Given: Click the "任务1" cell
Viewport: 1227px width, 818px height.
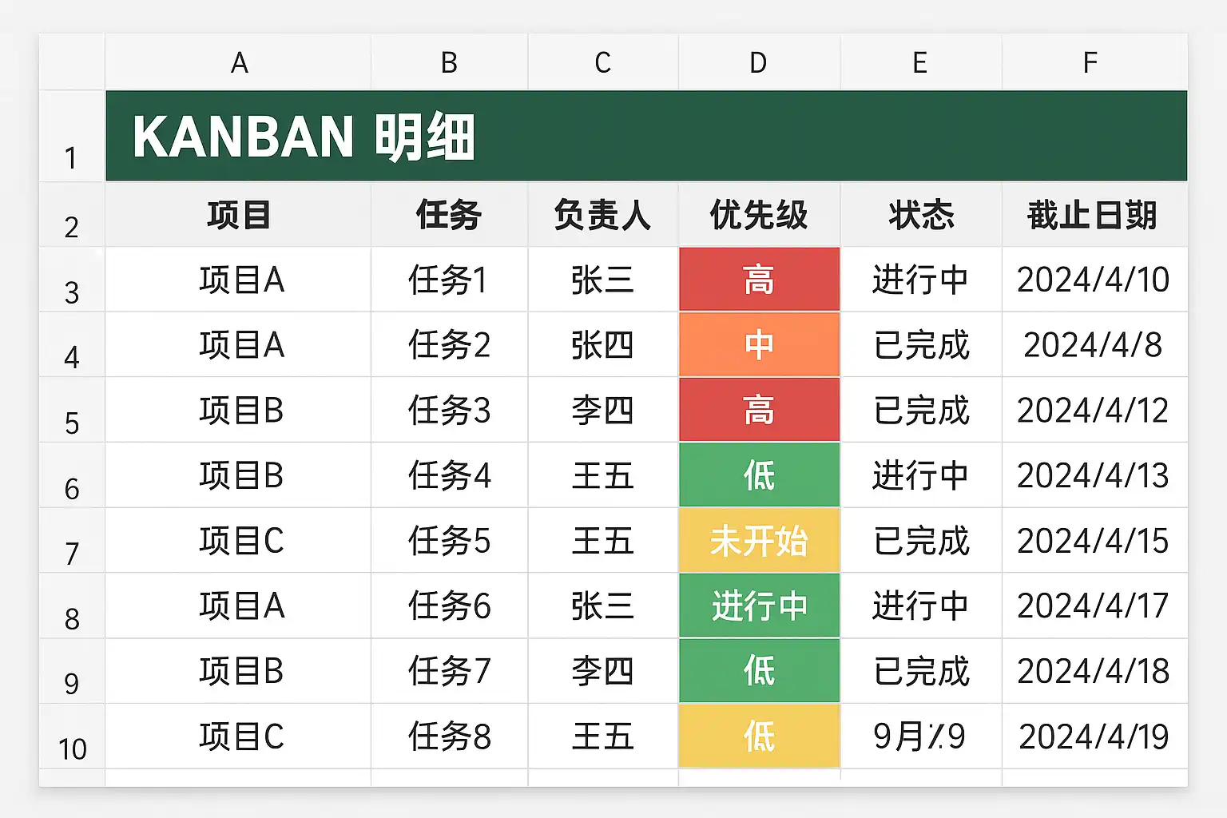Looking at the screenshot, I should point(449,280).
